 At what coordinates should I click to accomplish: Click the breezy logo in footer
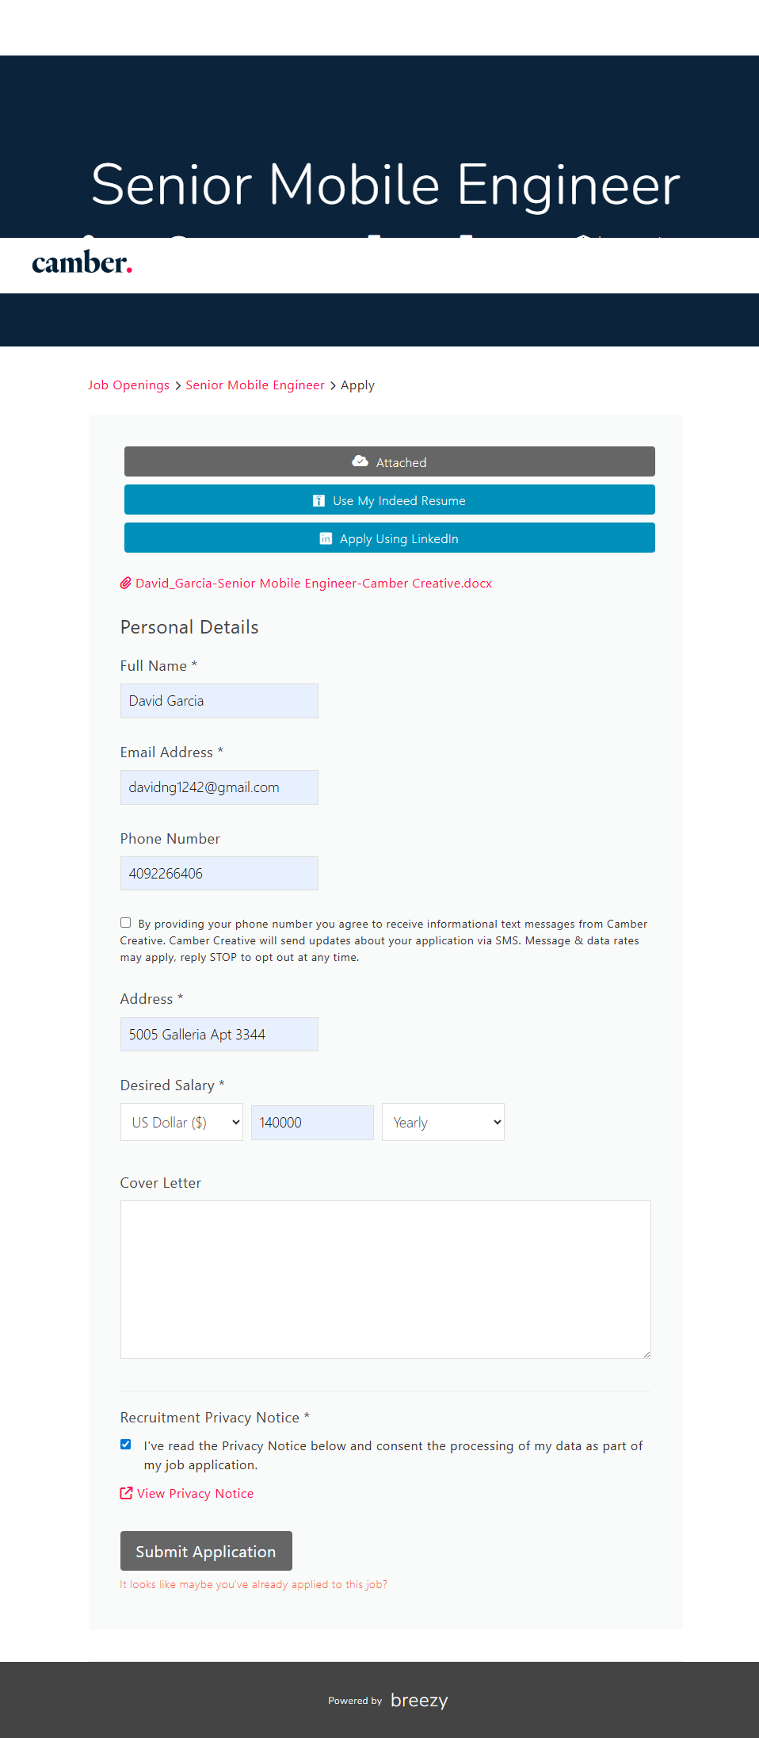tap(419, 1700)
